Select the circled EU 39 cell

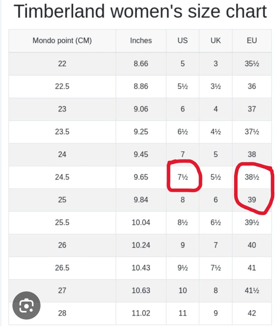(x=252, y=200)
